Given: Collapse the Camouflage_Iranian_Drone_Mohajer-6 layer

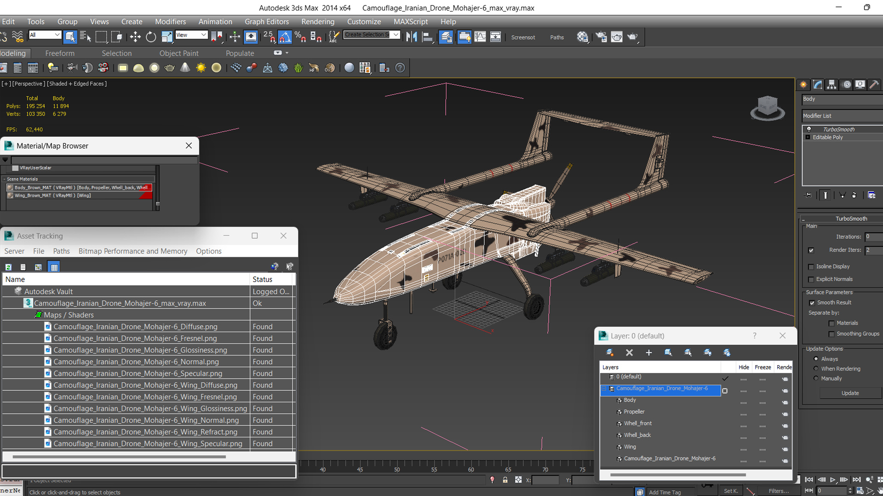Looking at the screenshot, I should 604,389.
